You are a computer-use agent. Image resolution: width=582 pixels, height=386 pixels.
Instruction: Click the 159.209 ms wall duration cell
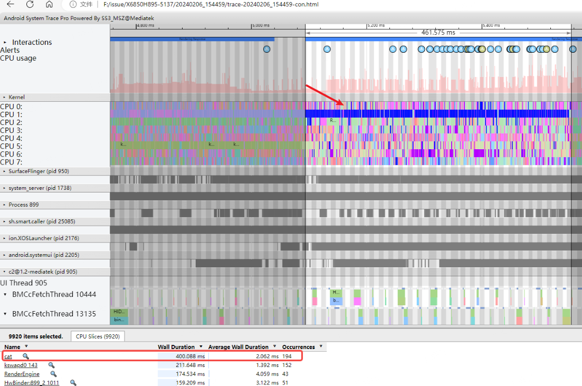190,383
